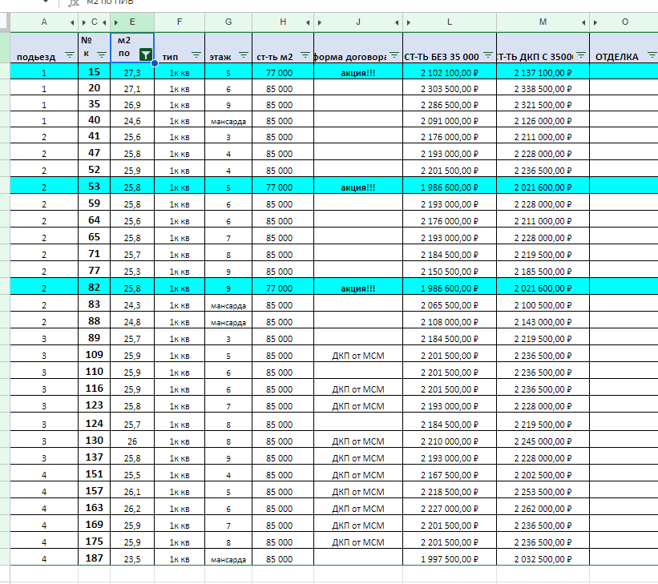The image size is (658, 584).
Task: Select apartment number 187 cell
Action: click(94, 558)
